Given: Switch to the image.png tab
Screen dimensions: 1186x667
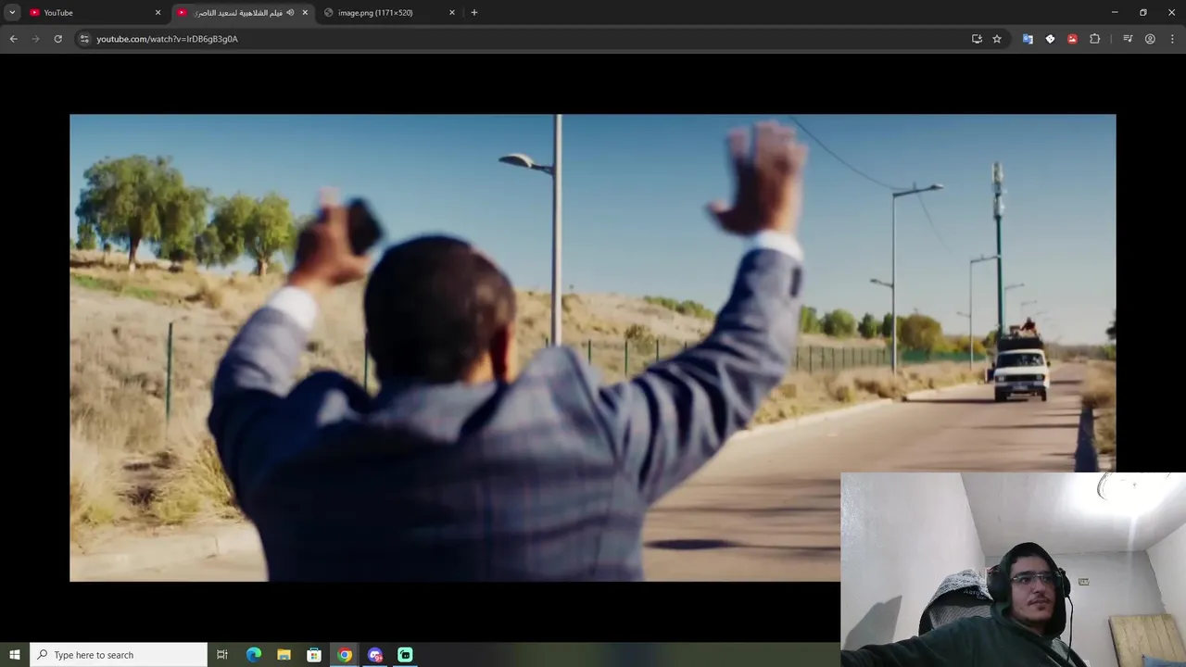Looking at the screenshot, I should 389,12.
